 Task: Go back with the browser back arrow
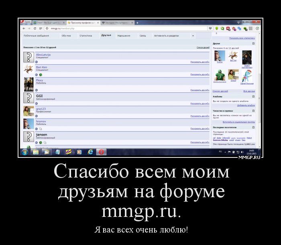point(24,29)
